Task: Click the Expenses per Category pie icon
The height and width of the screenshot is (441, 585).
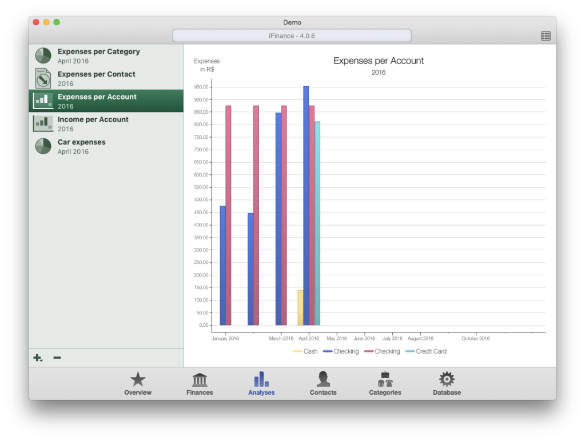Action: coord(43,55)
